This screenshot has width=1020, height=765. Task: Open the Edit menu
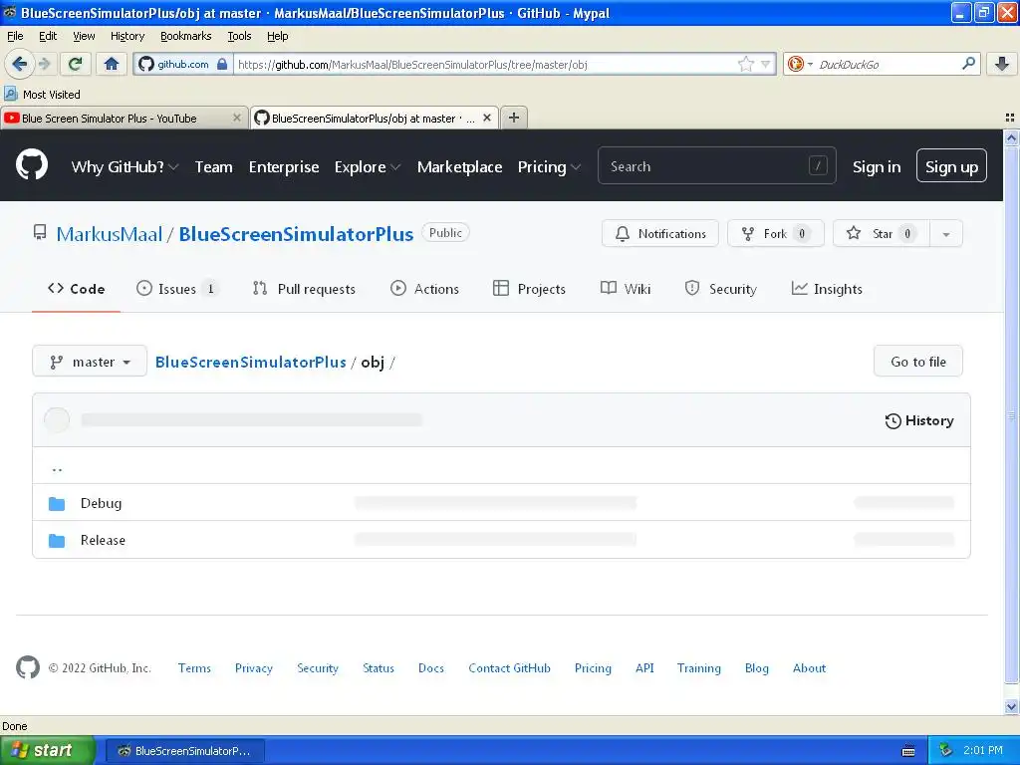coord(48,36)
